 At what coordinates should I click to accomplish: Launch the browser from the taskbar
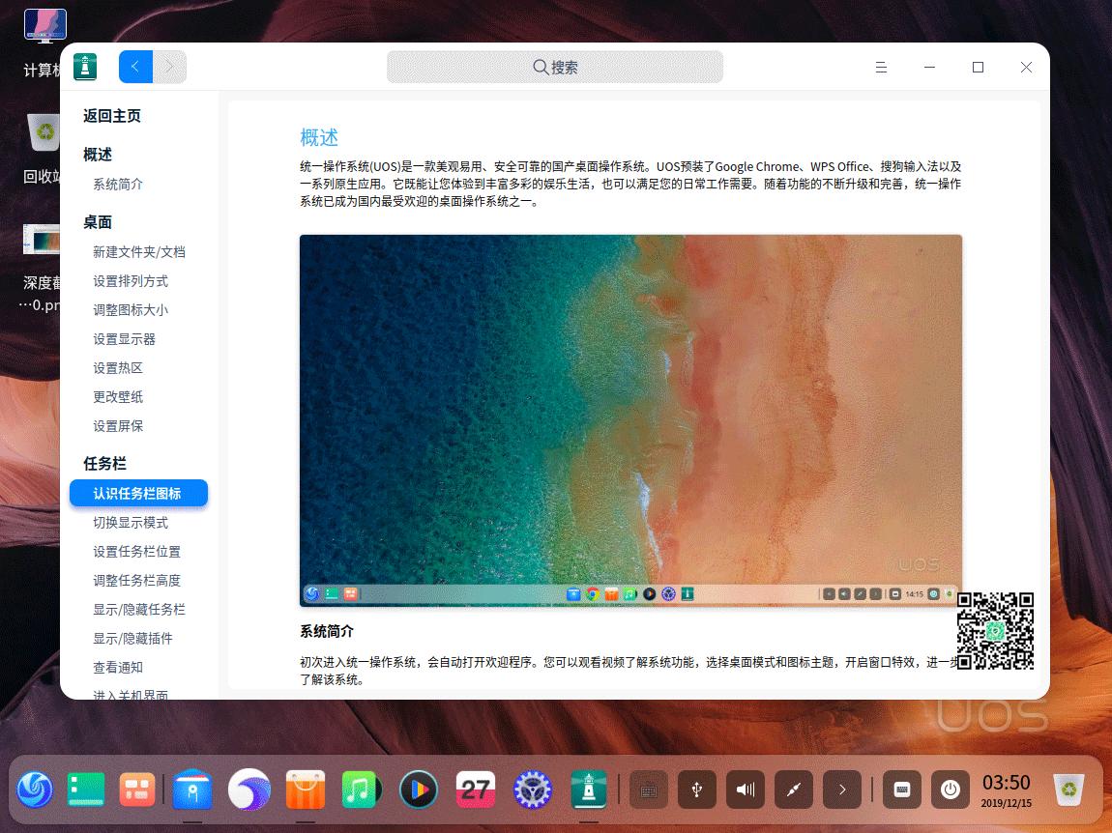(249, 790)
